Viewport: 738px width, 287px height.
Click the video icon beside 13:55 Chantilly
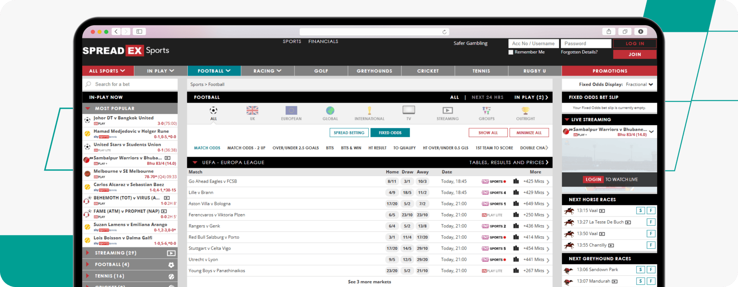pos(611,245)
